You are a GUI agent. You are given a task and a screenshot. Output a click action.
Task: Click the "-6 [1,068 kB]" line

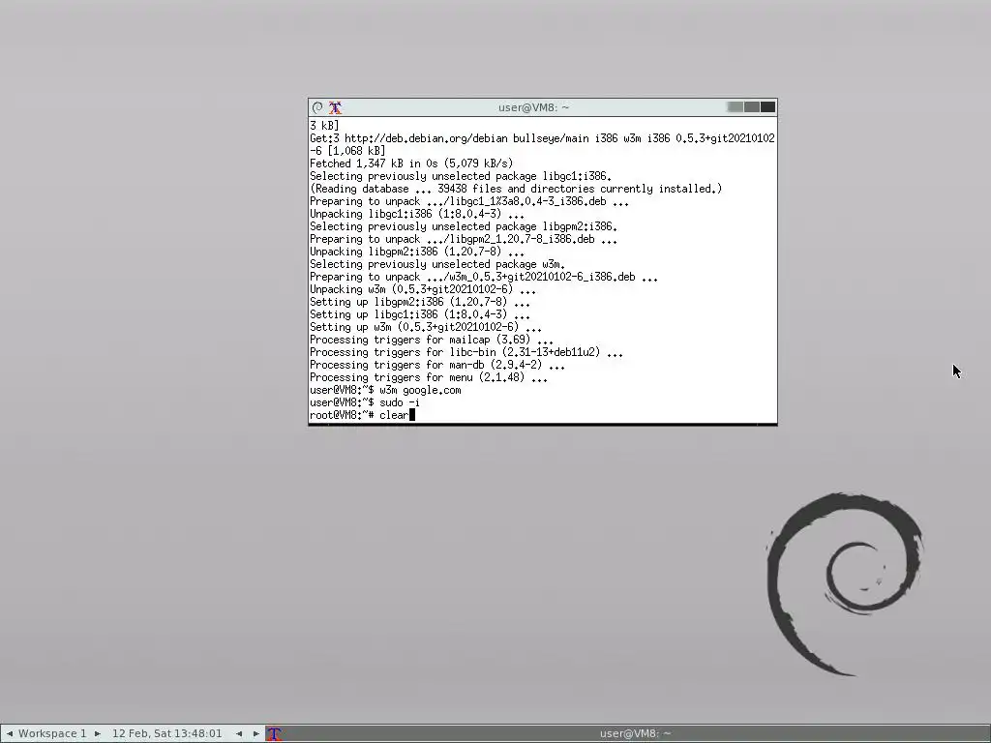pyautogui.click(x=347, y=151)
